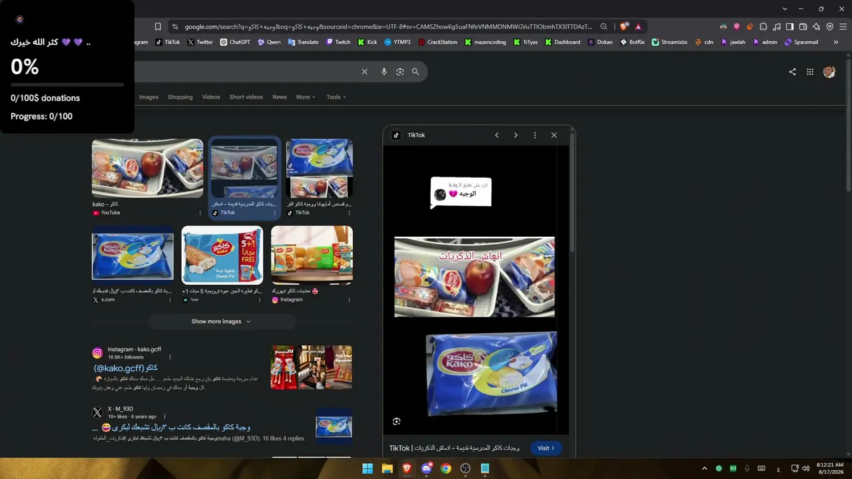The height and width of the screenshot is (479, 852).
Task: Open the Twitch bookmark
Action: pos(338,42)
